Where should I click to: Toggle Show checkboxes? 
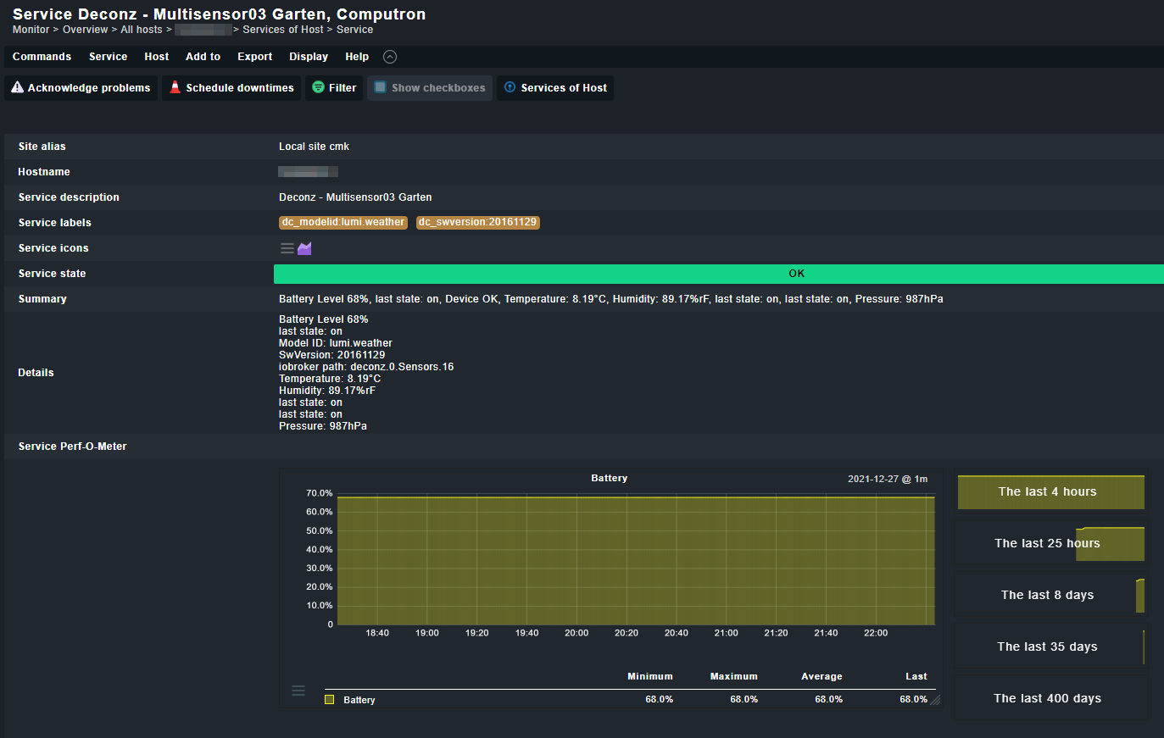point(430,88)
